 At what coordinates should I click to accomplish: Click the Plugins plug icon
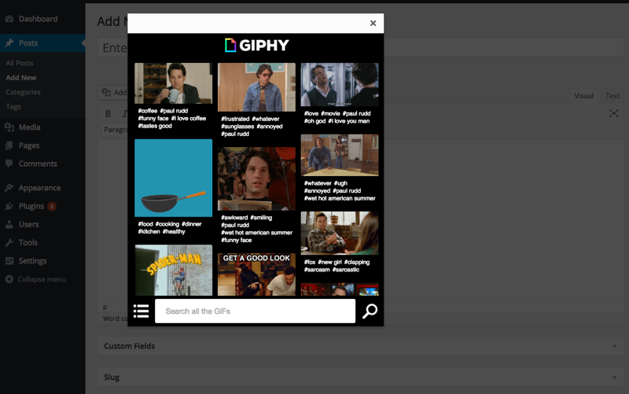tap(9, 206)
